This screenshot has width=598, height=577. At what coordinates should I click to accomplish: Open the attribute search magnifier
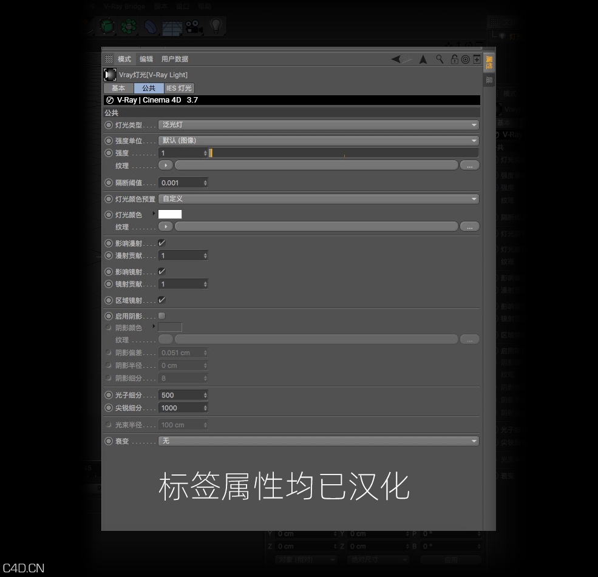[440, 59]
